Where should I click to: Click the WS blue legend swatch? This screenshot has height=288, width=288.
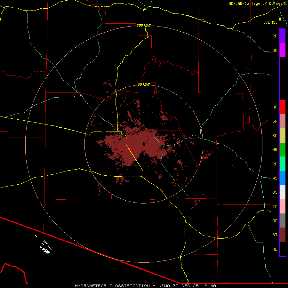[x=283, y=178]
